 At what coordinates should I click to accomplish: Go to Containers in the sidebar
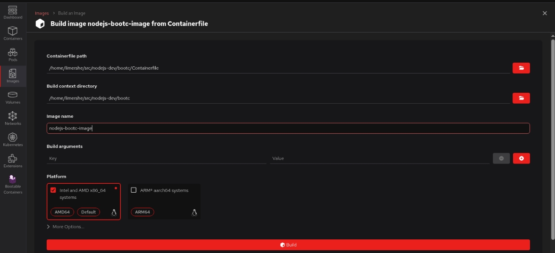coord(13,33)
